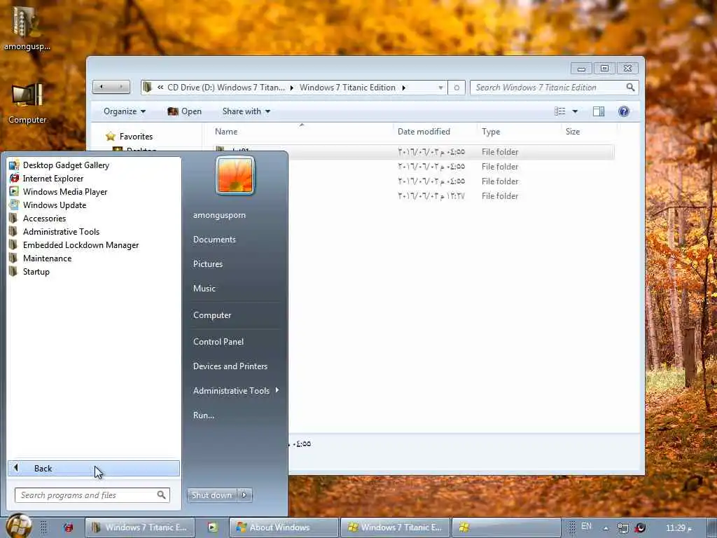
Task: Open the view options dropdown arrow
Action: (576, 111)
